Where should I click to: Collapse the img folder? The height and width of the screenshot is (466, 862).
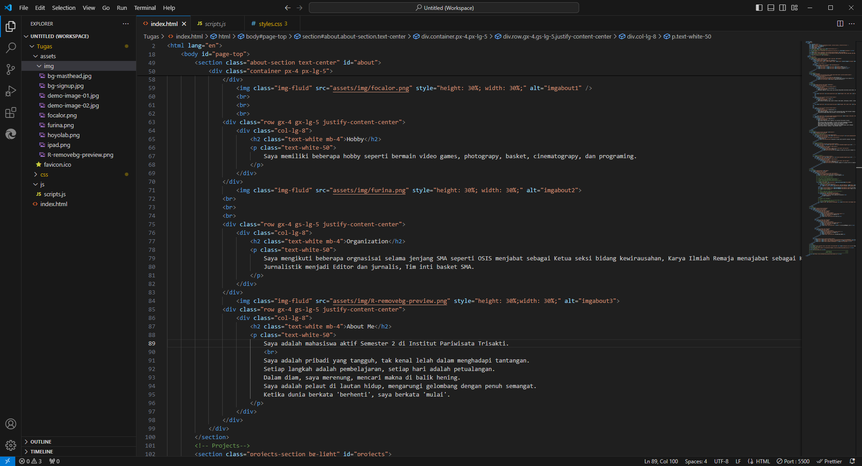tap(48, 66)
